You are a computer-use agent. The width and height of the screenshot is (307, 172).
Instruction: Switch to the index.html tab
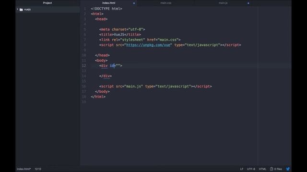pyautogui.click(x=109, y=3)
